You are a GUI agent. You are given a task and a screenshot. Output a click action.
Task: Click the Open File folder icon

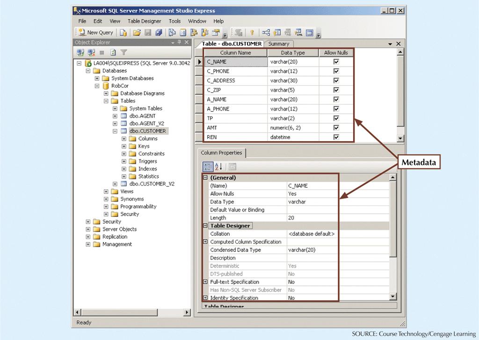click(x=137, y=33)
